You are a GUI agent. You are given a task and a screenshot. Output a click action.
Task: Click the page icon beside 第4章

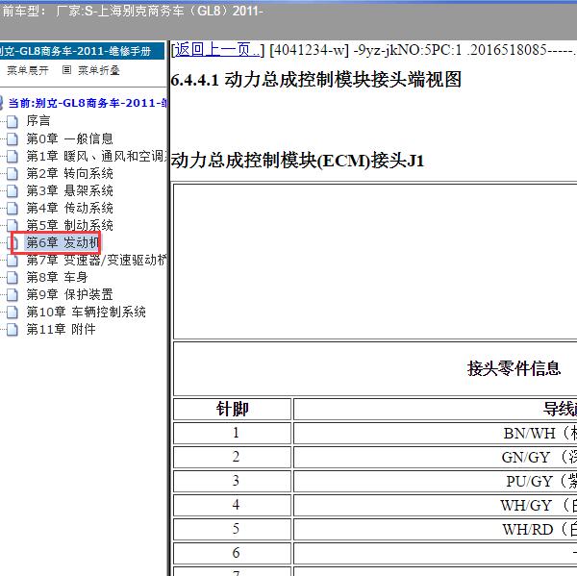tap(13, 209)
